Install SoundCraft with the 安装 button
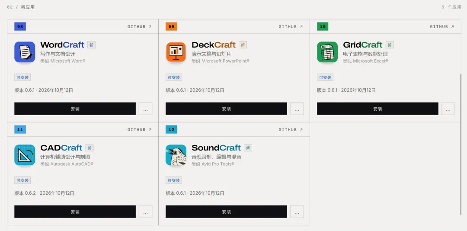Screen dimensions: 467x231 226,212
